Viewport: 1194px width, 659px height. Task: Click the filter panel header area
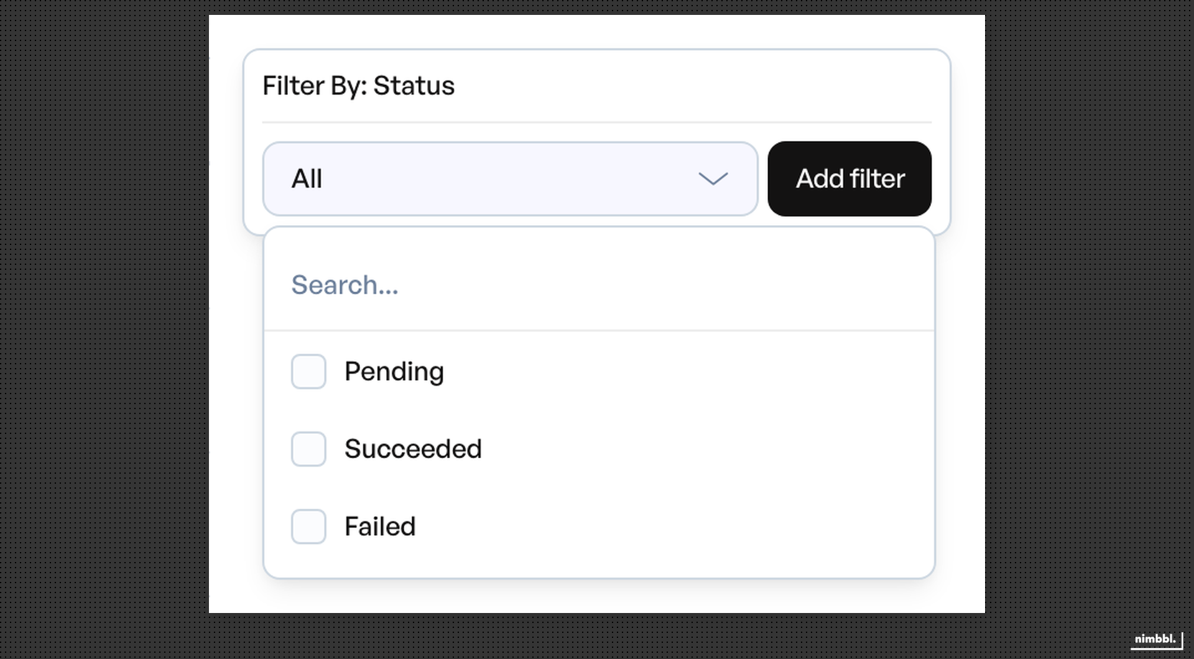pyautogui.click(x=597, y=86)
